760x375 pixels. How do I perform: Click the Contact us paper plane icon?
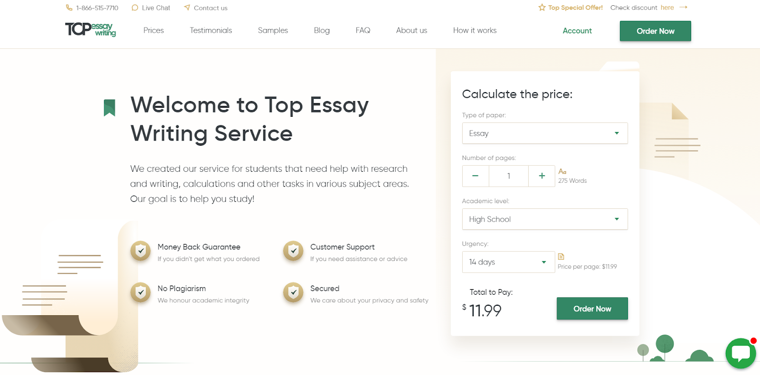coord(187,8)
